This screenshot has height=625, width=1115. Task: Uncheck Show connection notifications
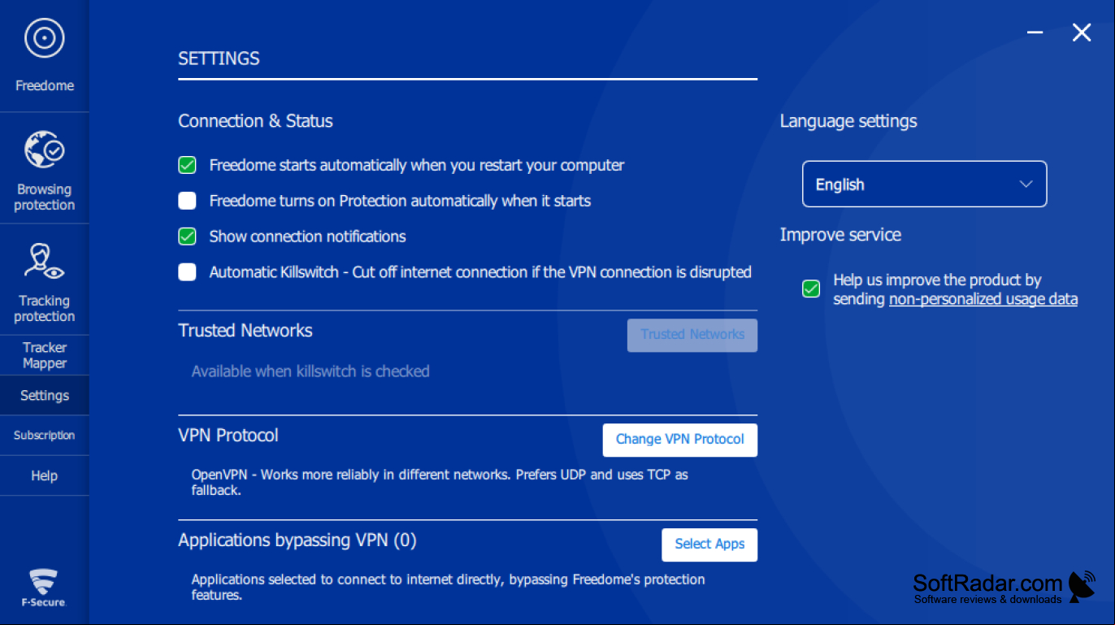[x=188, y=237]
